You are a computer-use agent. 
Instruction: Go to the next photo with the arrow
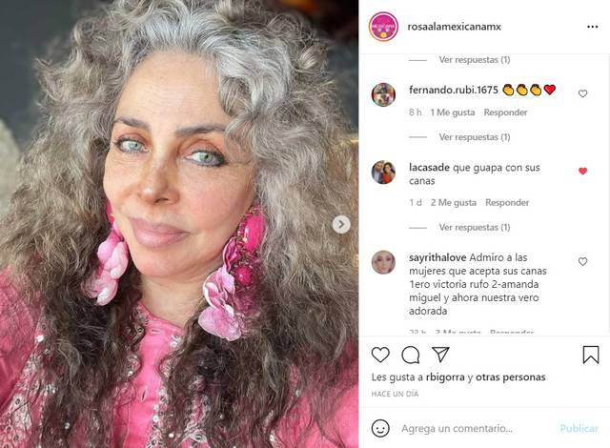point(341,224)
